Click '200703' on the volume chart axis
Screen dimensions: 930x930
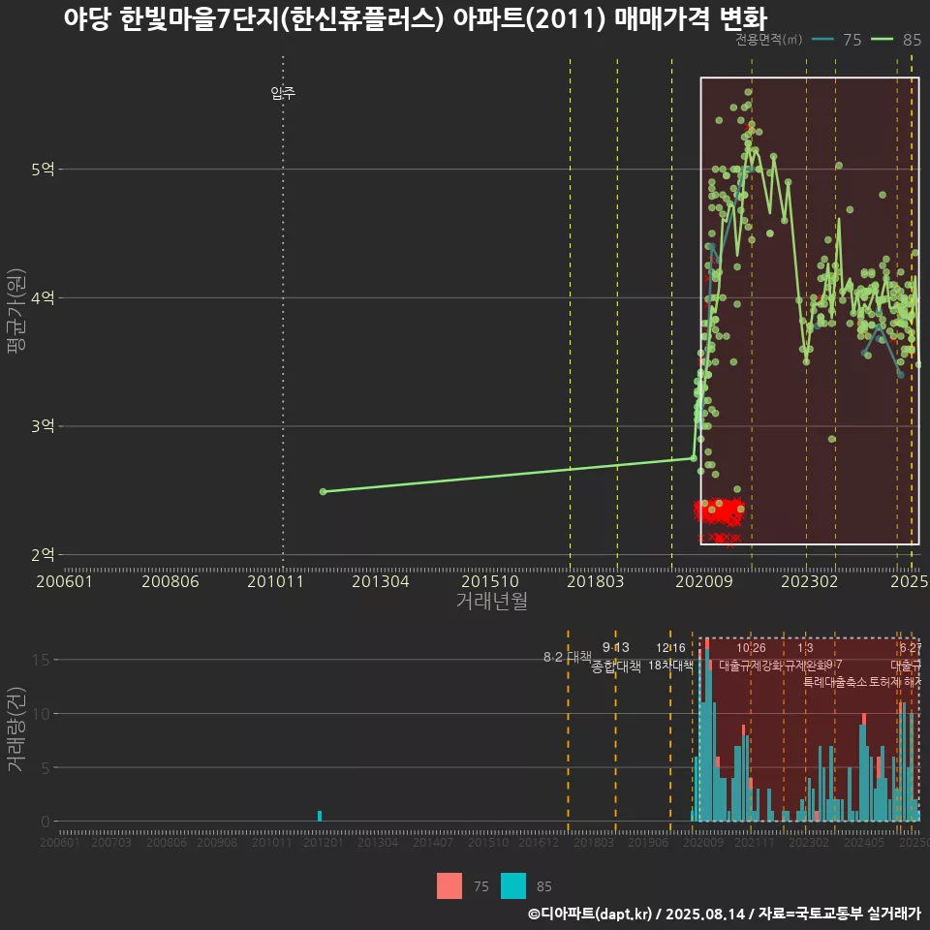pyautogui.click(x=111, y=842)
